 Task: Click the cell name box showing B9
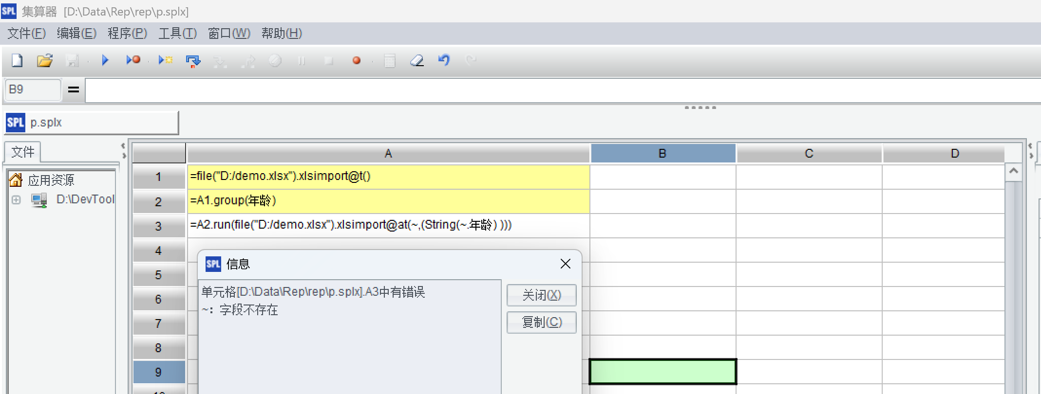tap(33, 90)
